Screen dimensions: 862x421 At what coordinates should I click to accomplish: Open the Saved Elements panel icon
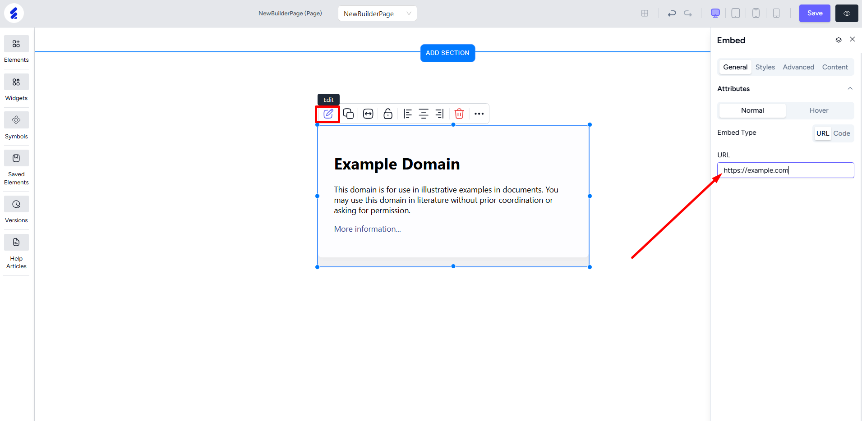pos(16,158)
